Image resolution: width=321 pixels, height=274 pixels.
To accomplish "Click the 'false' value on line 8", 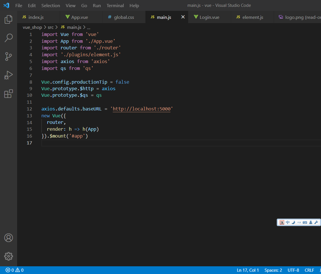I will [x=122, y=82].
